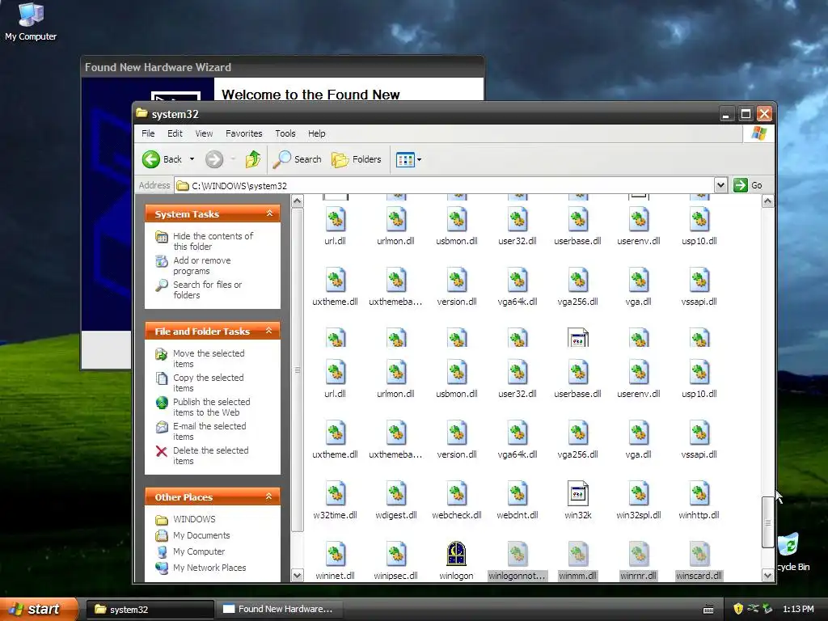Click file list scrollbar up arrow
Viewport: 828px width, 621px height.
(x=768, y=201)
